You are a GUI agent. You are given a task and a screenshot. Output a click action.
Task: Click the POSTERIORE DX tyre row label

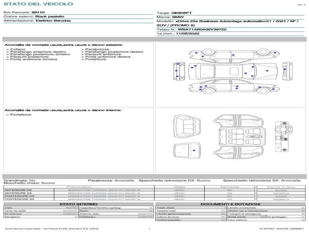pyautogui.click(x=20, y=196)
